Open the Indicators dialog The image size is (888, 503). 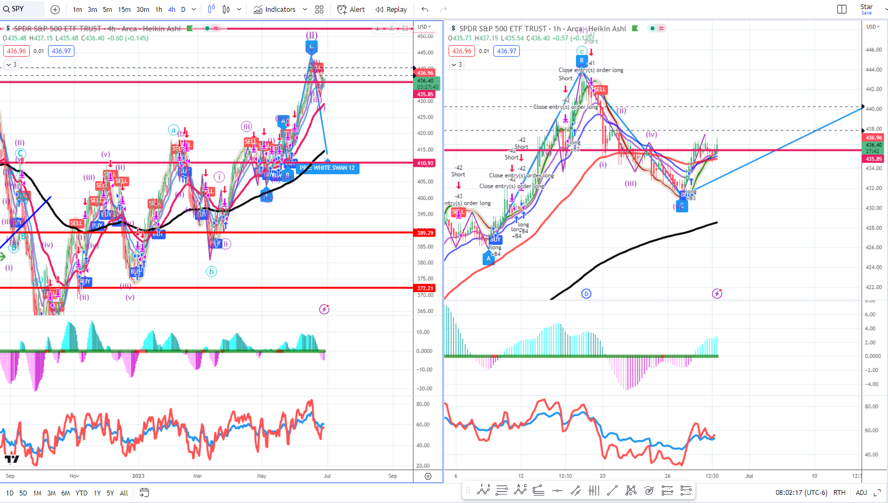275,10
